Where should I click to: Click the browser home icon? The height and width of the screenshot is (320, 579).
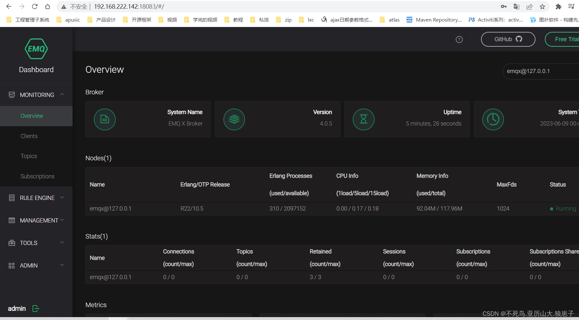tap(47, 6)
